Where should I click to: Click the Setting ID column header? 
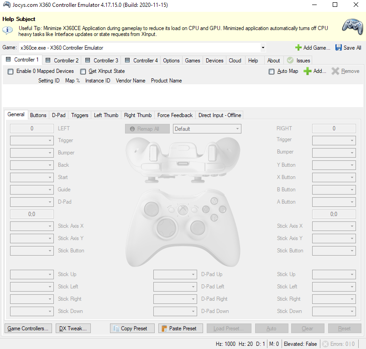pyautogui.click(x=49, y=81)
